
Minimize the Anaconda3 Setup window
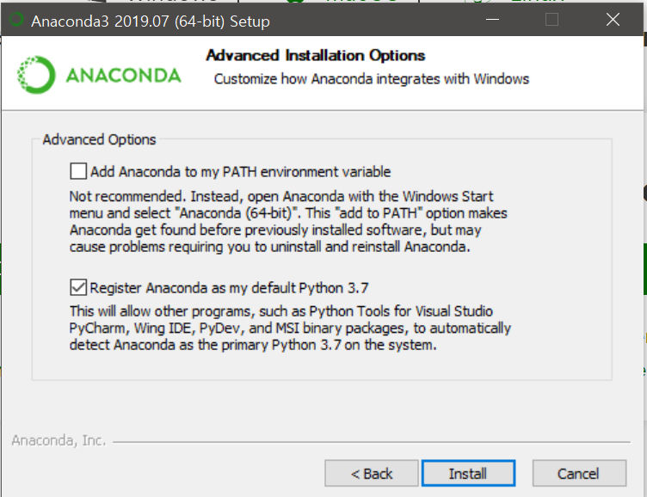click(492, 20)
